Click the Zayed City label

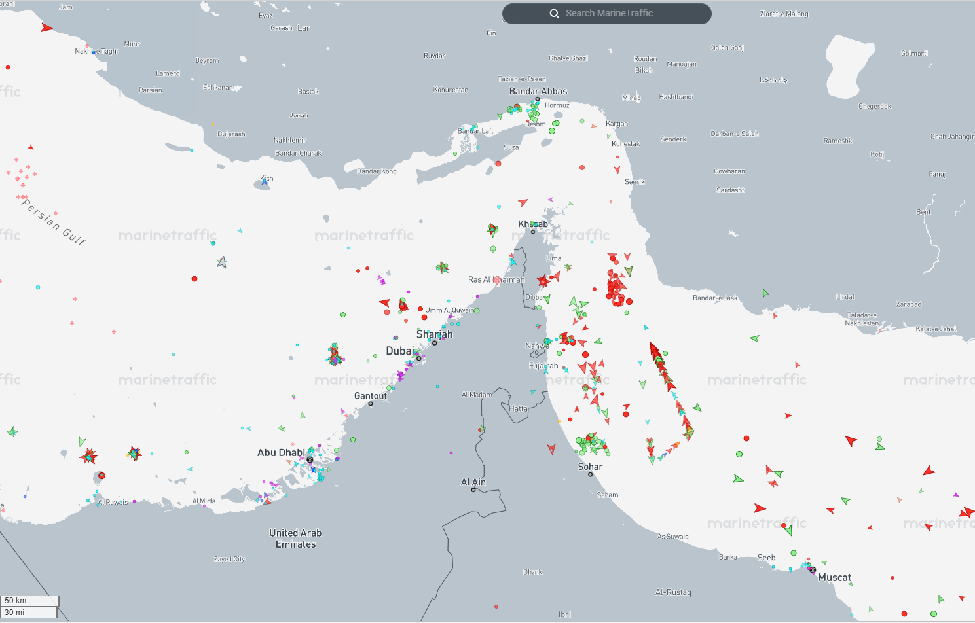pyautogui.click(x=229, y=559)
